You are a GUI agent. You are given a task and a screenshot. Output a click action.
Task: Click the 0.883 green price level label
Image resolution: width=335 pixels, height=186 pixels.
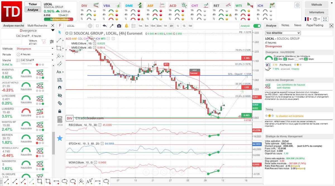click(x=246, y=115)
